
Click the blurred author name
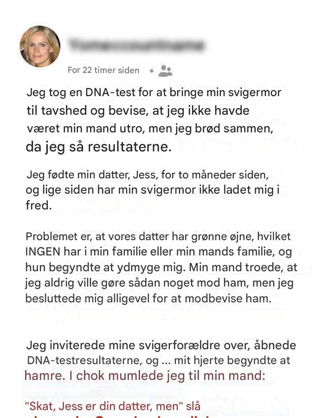pyautogui.click(x=137, y=45)
